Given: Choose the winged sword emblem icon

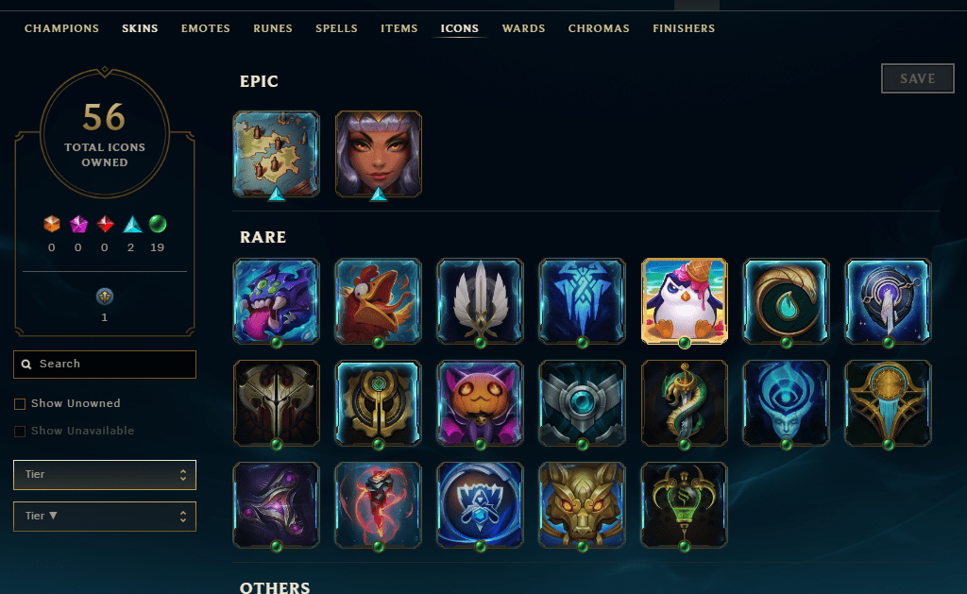Looking at the screenshot, I should coord(481,301).
